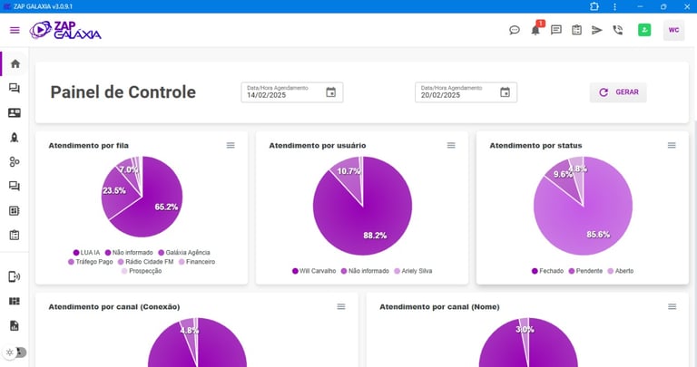Open the message square icon in header
The image size is (697, 367).
(556, 30)
